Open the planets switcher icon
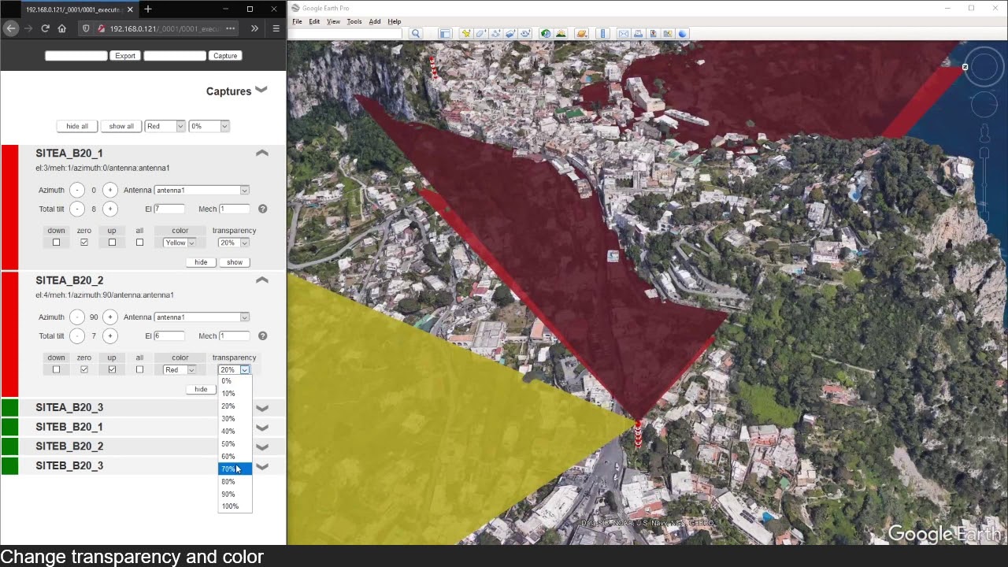The width and height of the screenshot is (1008, 567). (581, 33)
